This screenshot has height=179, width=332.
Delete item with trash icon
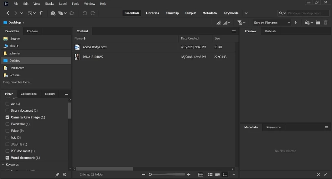pyautogui.click(x=326, y=23)
